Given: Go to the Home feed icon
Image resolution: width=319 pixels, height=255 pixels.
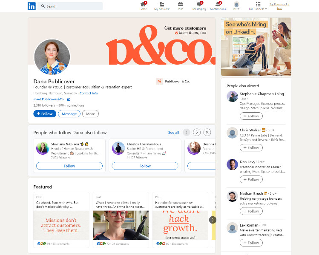Looking at the screenshot, I should pos(143,6).
